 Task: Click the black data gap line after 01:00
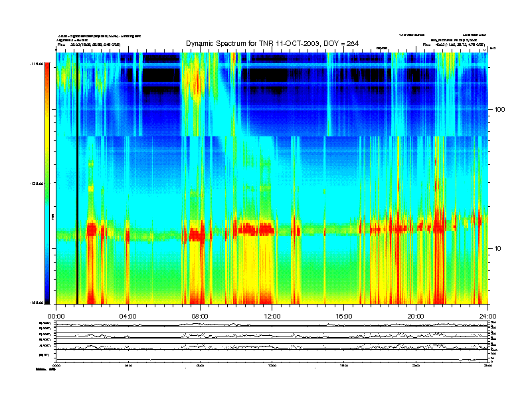[x=77, y=178]
